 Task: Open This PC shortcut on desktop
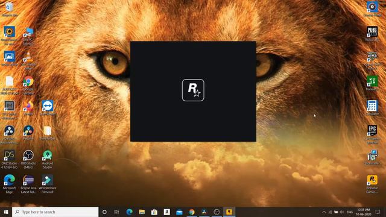[x=28, y=36]
